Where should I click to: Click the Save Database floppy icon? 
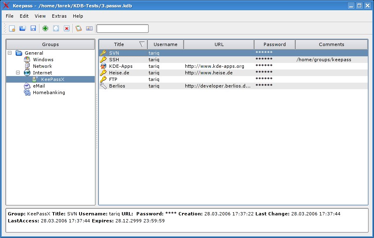33,28
